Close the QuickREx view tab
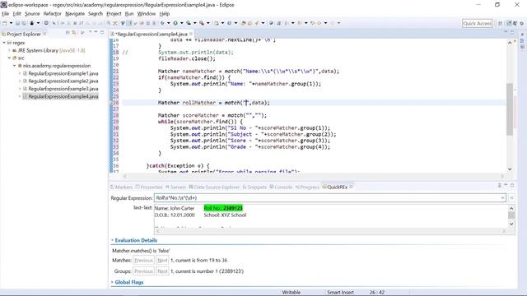 point(351,187)
